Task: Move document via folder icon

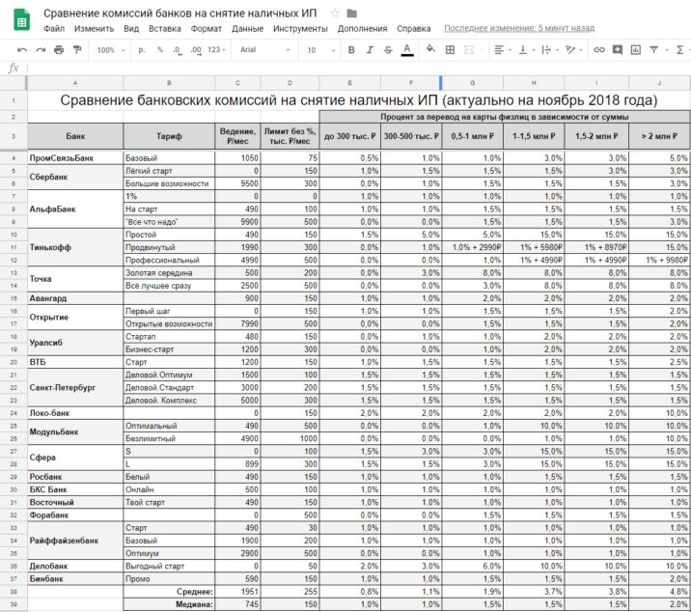Action: 351,14
